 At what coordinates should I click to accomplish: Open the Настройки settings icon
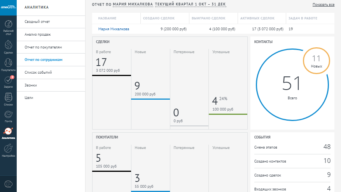(x=8, y=150)
